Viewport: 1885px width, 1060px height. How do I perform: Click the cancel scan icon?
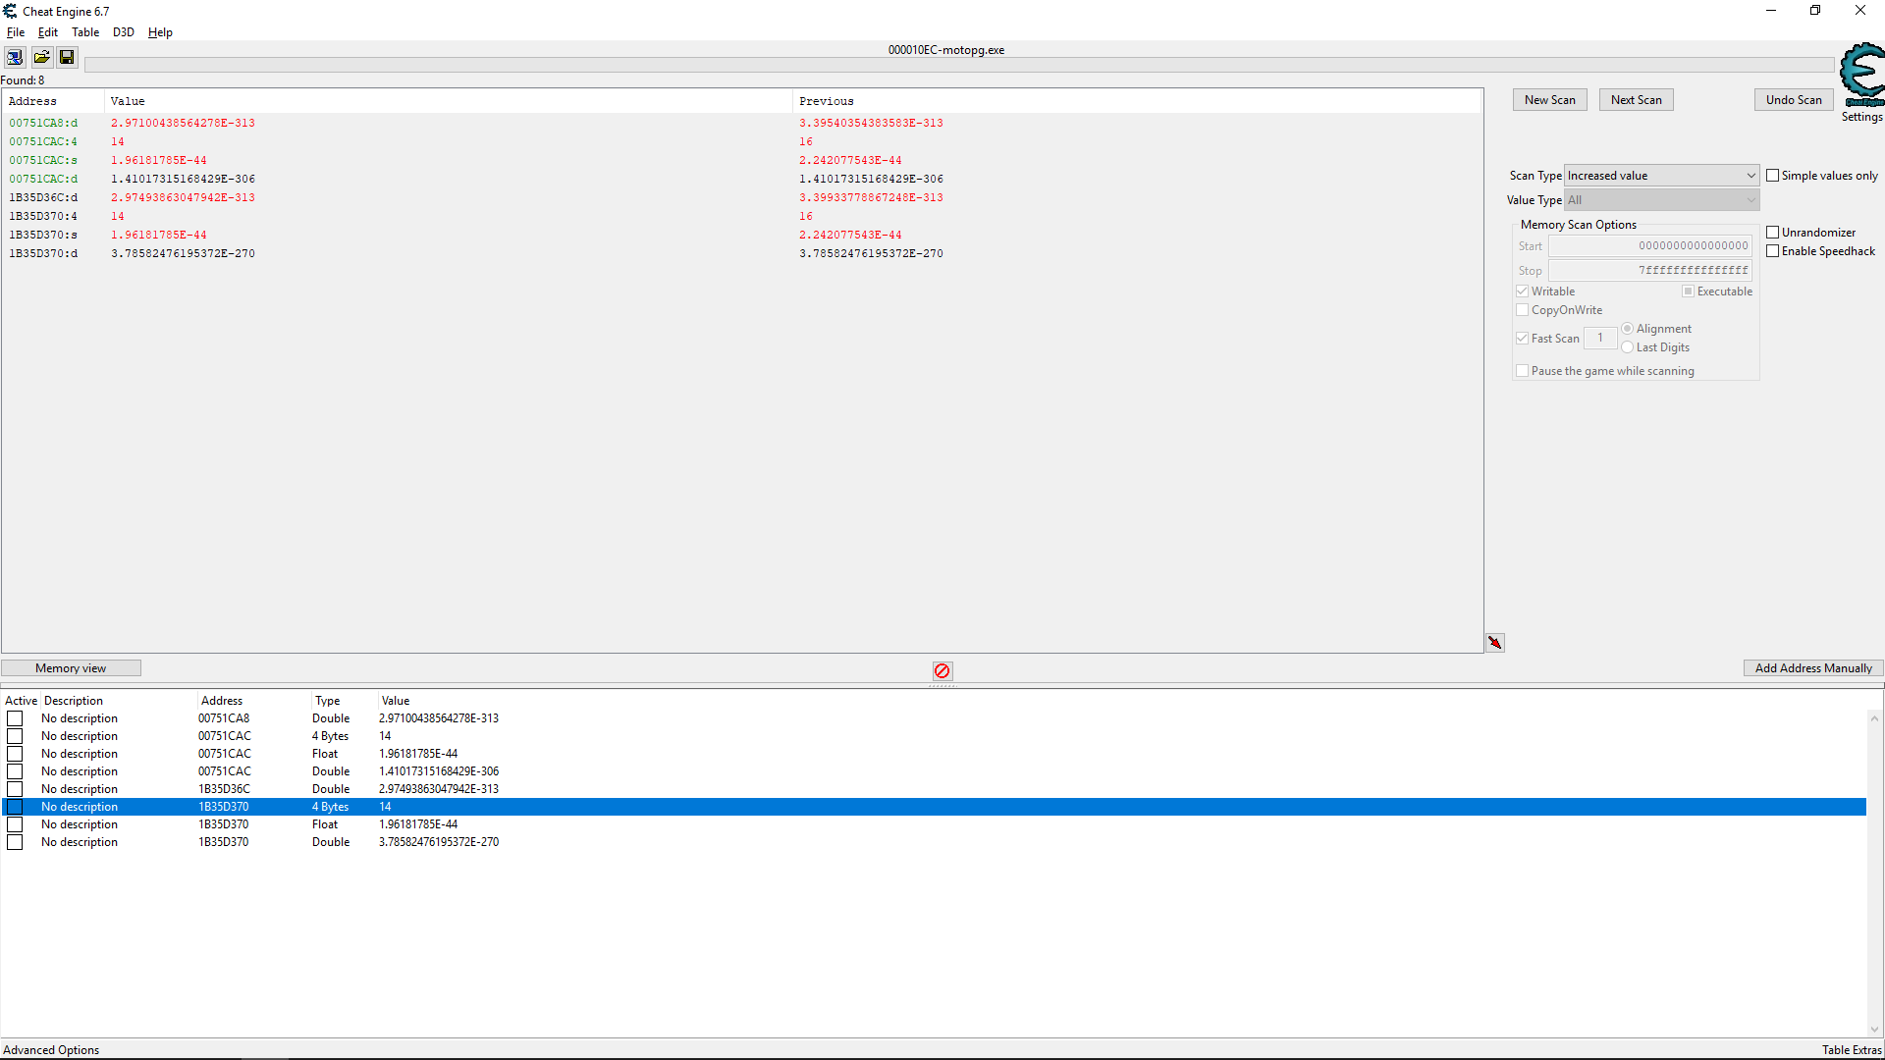[x=942, y=670]
